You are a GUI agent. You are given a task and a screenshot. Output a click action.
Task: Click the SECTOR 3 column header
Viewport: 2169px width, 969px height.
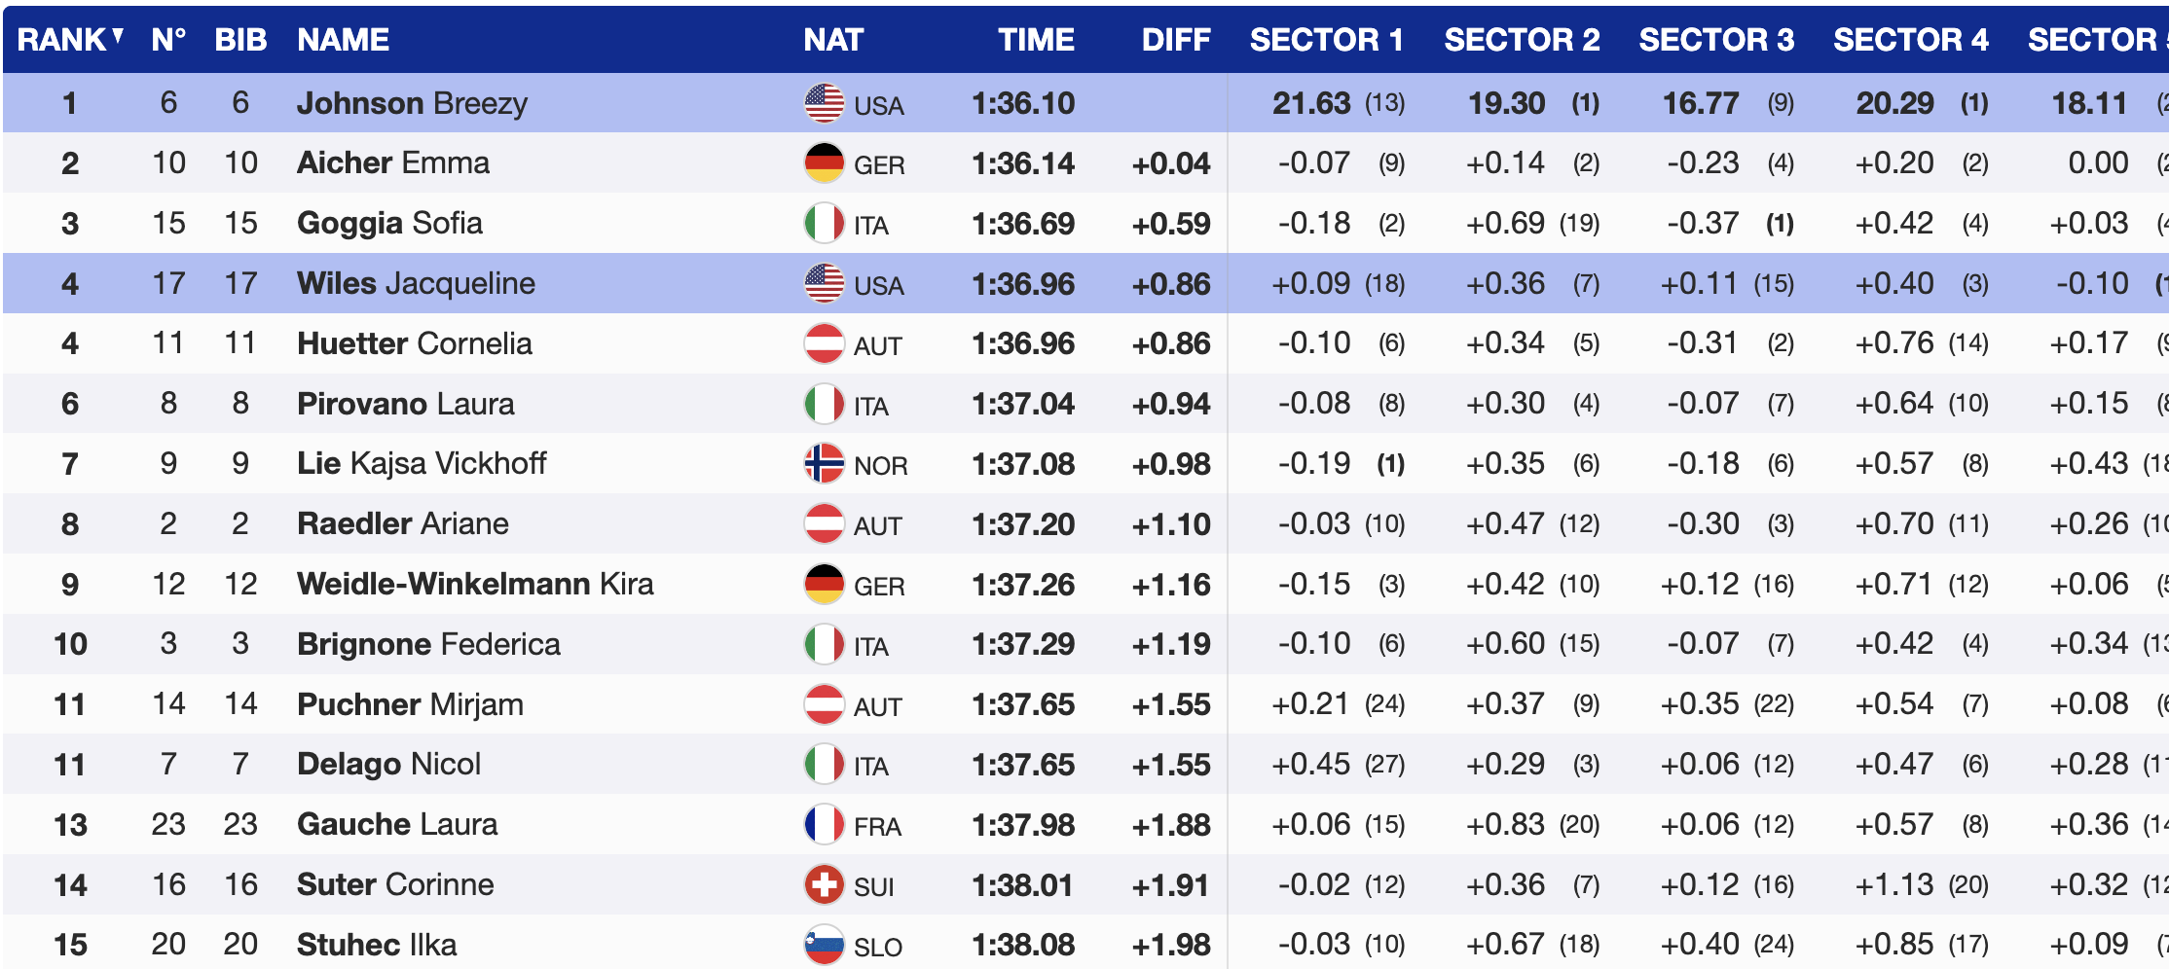(x=1715, y=40)
